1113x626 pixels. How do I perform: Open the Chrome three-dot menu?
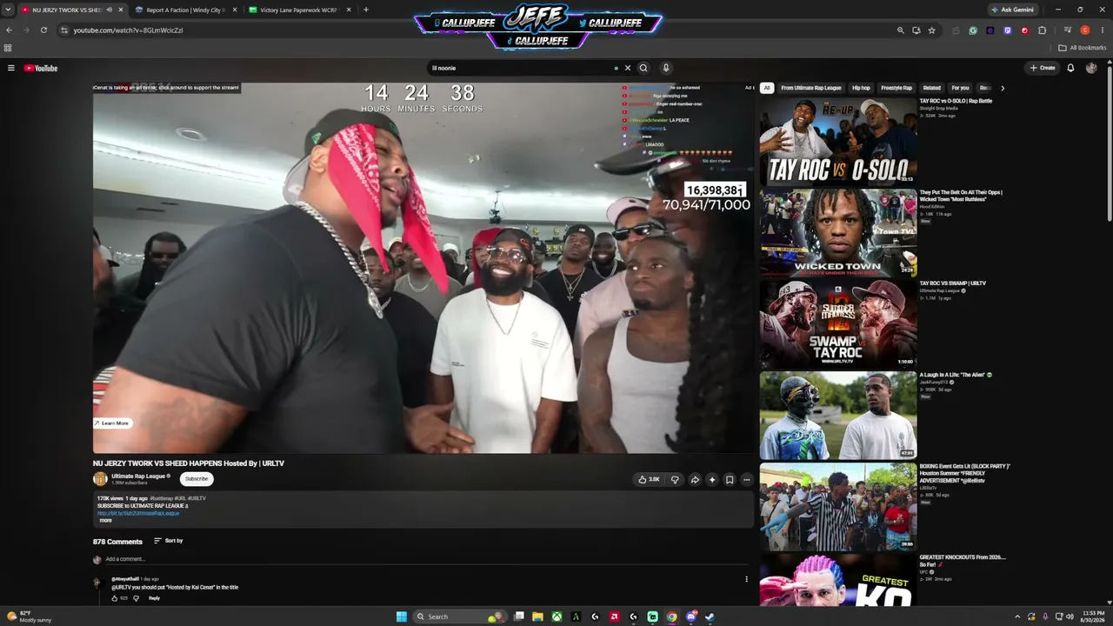(x=1102, y=30)
